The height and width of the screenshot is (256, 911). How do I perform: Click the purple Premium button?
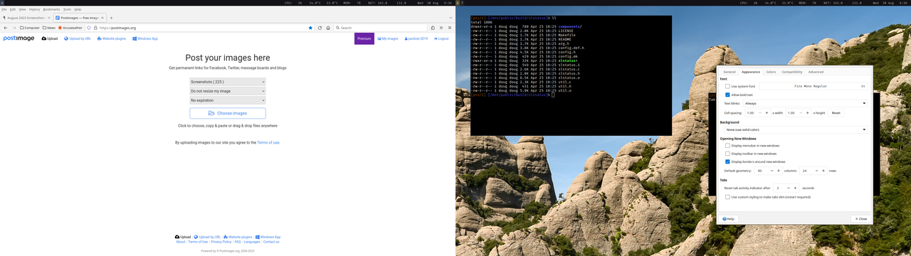point(364,38)
